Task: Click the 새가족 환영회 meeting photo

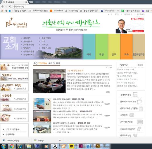Action: point(49,81)
